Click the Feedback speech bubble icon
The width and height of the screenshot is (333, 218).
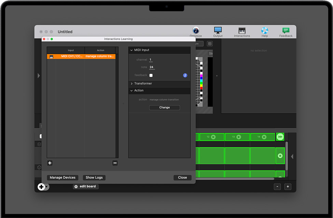coord(286,30)
